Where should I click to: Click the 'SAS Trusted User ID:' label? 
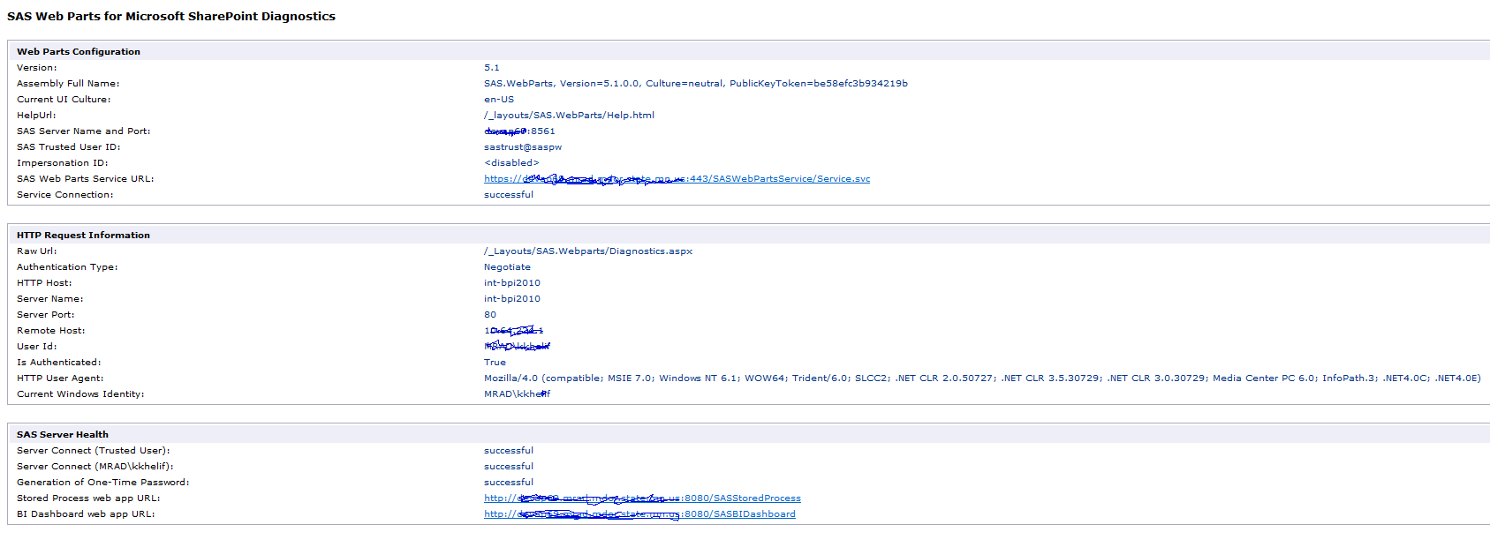coord(68,147)
